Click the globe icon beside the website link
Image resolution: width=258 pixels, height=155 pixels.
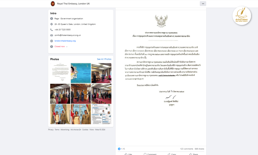point(52,41)
